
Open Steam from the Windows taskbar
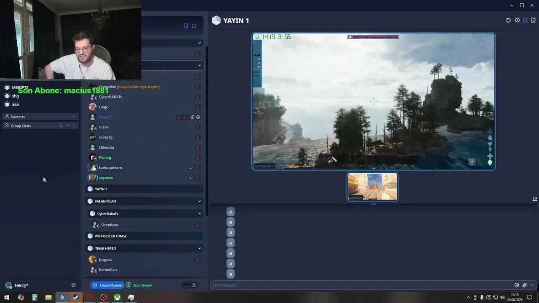coord(76,298)
